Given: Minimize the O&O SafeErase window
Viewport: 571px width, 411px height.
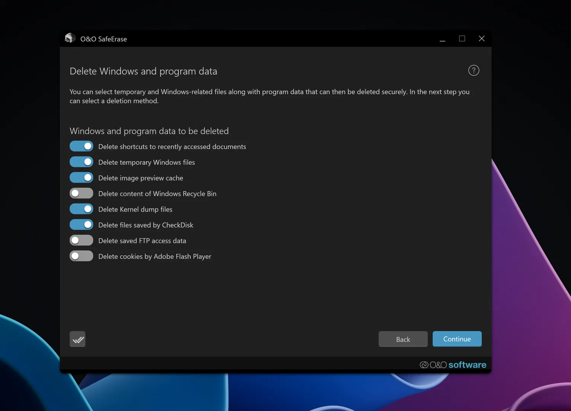Looking at the screenshot, I should tap(442, 39).
